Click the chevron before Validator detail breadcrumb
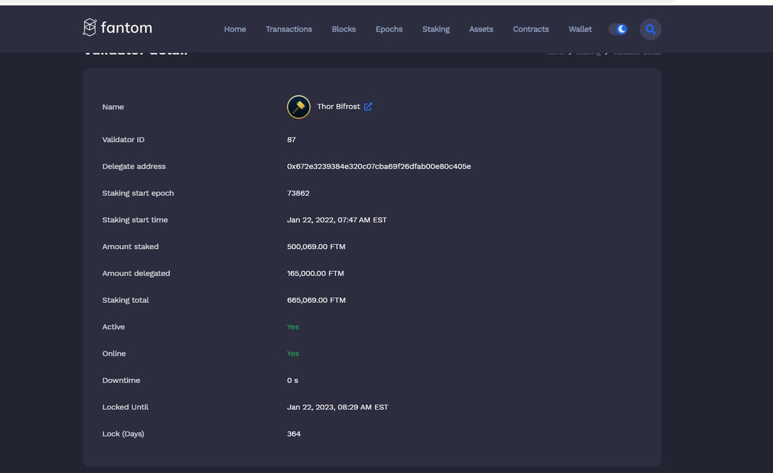773x473 pixels. [x=606, y=52]
